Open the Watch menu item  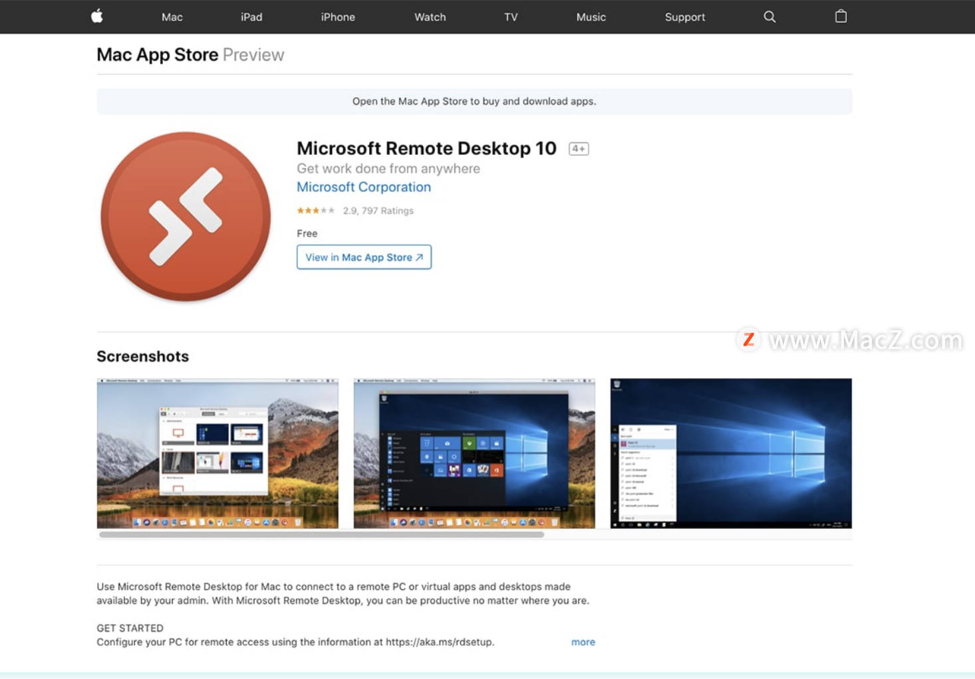click(430, 17)
